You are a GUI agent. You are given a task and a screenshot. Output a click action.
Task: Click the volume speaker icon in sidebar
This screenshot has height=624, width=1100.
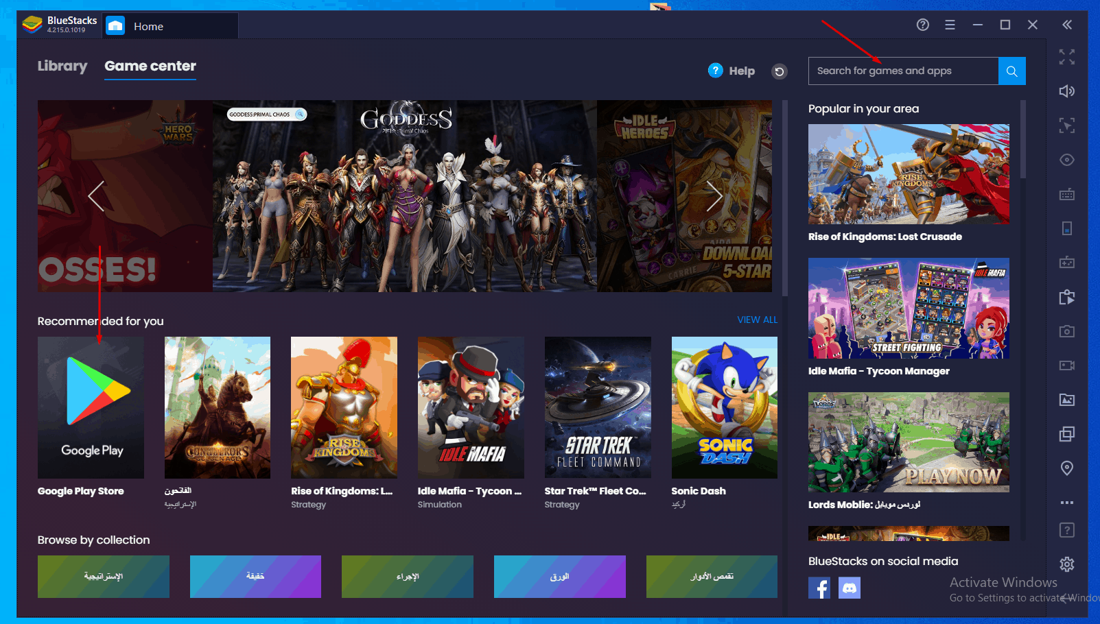pyautogui.click(x=1066, y=91)
